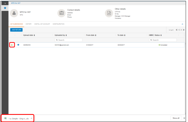
Task: Switch to History tab
Action: pyautogui.click(x=29, y=24)
